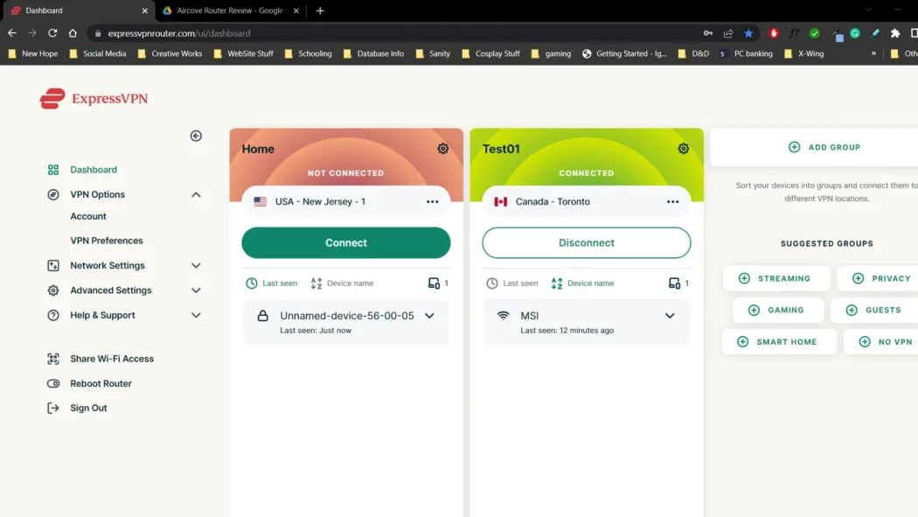Click the Help & Support question mark icon
The height and width of the screenshot is (517, 918).
[53, 315]
